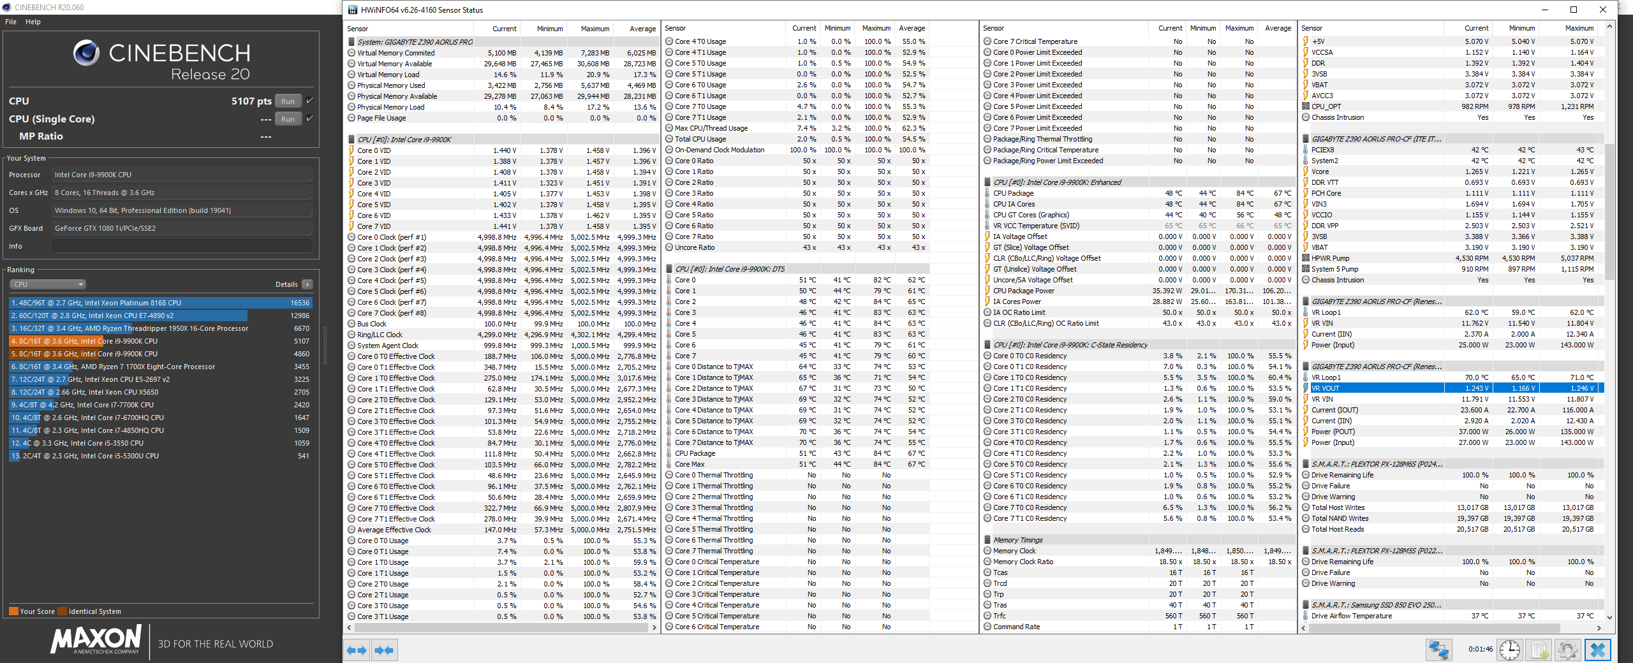Open the Help menu in Cinebench

click(33, 22)
